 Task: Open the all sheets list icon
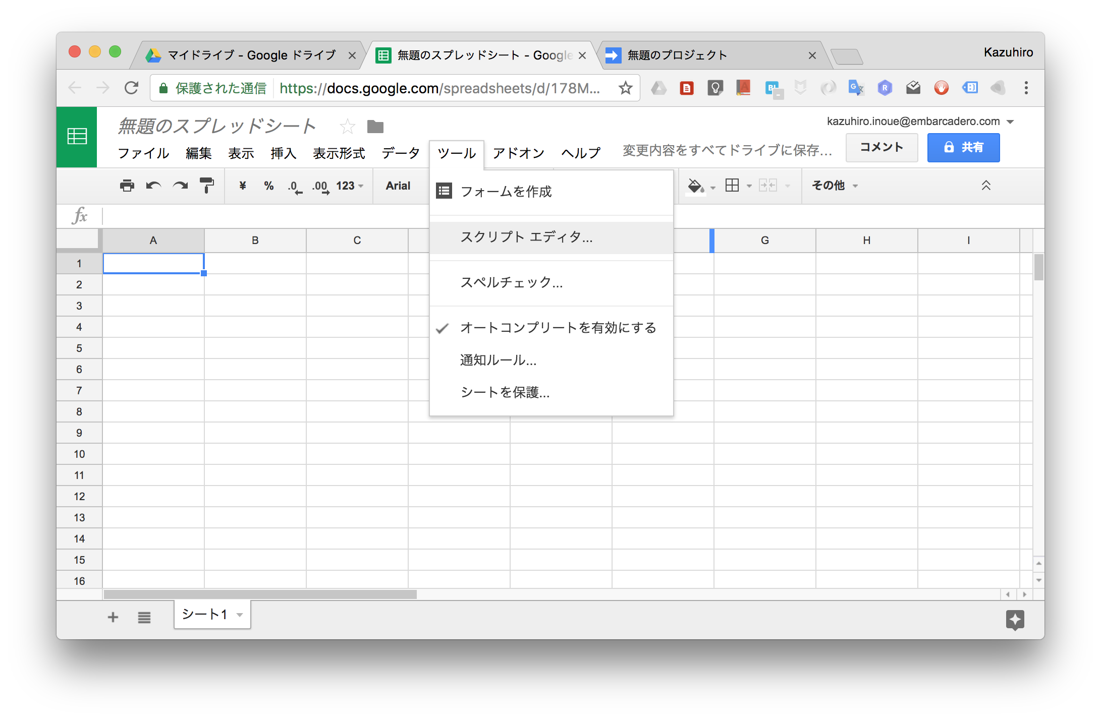[144, 617]
